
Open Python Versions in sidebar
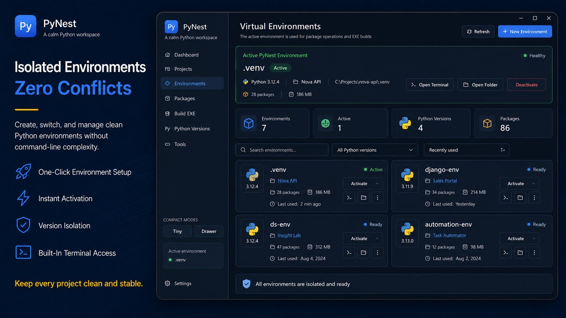pos(192,128)
